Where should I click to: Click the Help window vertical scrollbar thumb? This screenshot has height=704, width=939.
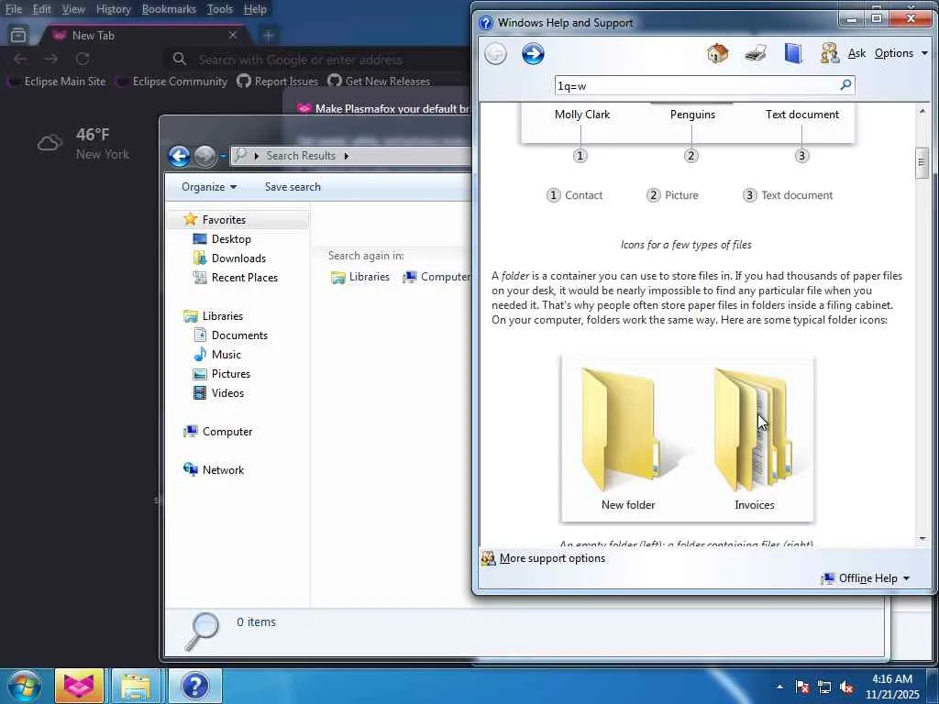pyautogui.click(x=922, y=162)
